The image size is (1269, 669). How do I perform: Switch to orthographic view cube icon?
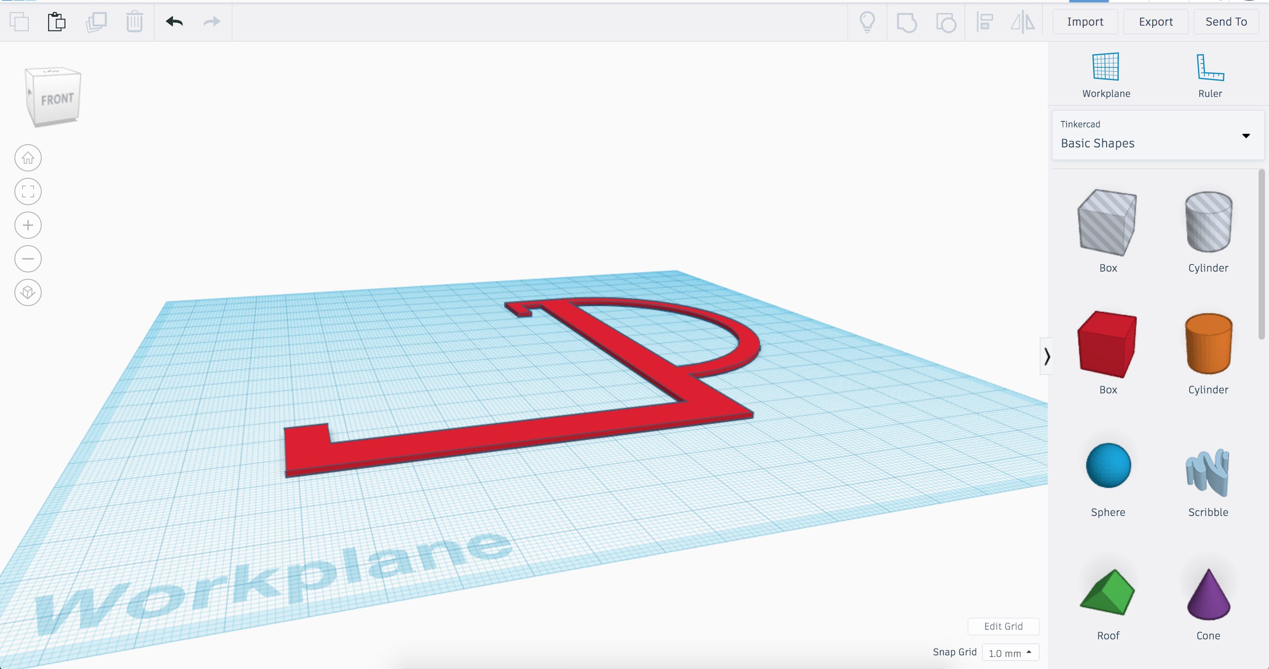(x=28, y=292)
